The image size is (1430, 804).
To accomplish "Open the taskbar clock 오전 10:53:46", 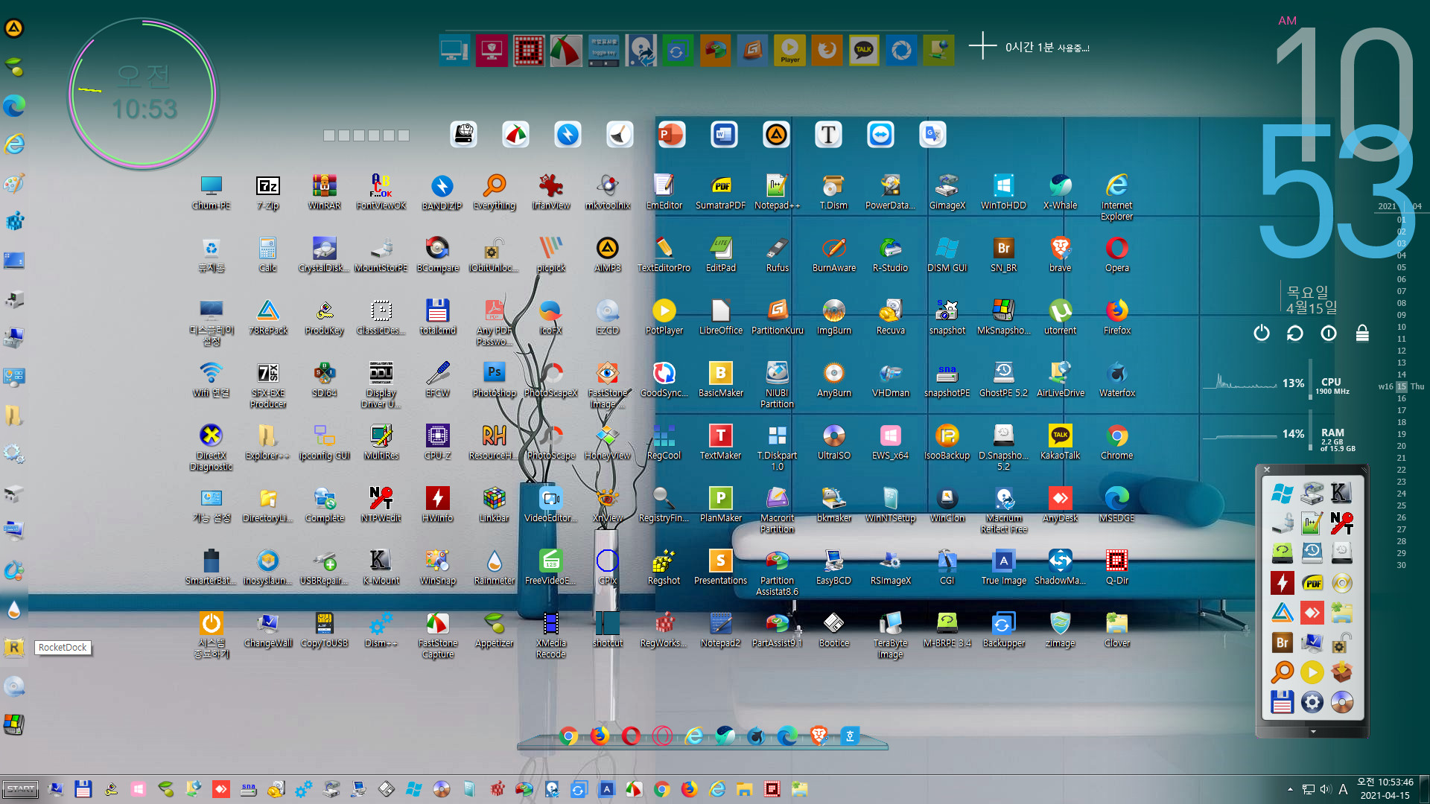I will coord(1385,782).
